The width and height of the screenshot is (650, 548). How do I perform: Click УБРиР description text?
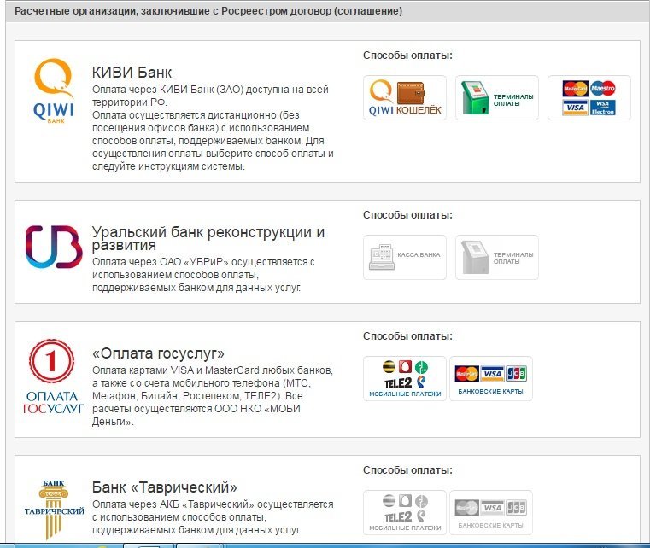point(203,275)
